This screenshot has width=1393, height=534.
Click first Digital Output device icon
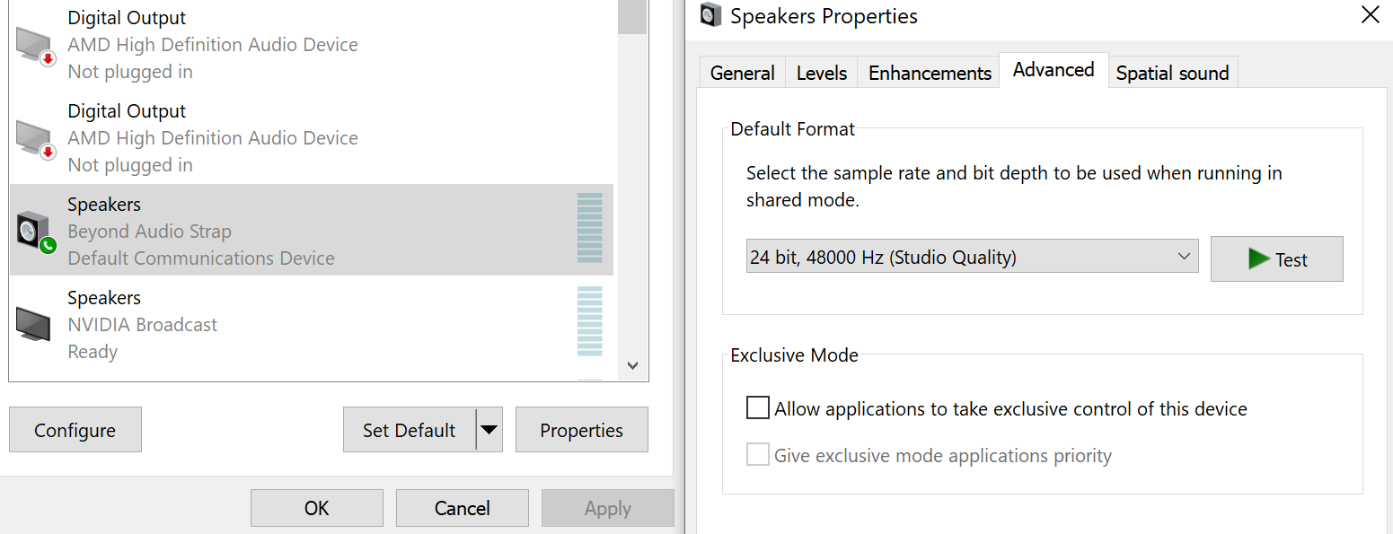[x=36, y=45]
